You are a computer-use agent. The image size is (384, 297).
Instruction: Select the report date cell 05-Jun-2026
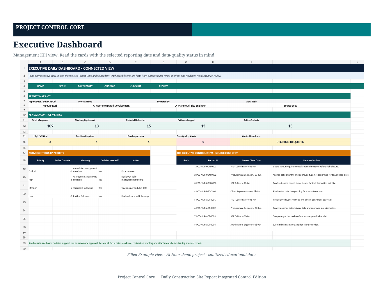(50, 106)
